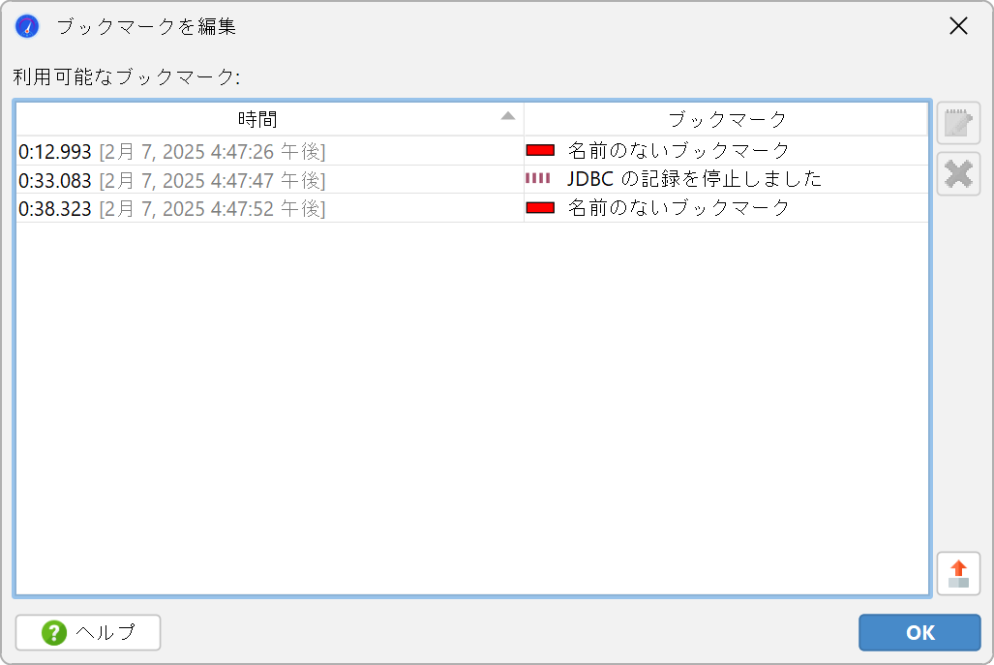The image size is (994, 665).
Task: Click the edit bookmark notepad icon
Action: [958, 123]
